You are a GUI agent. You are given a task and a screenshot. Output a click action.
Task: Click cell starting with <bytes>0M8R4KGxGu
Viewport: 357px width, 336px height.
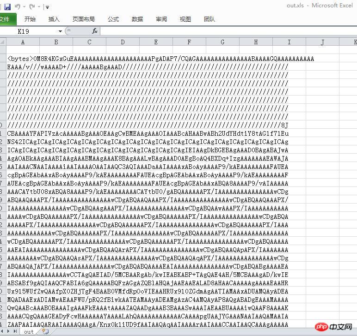pos(160,59)
